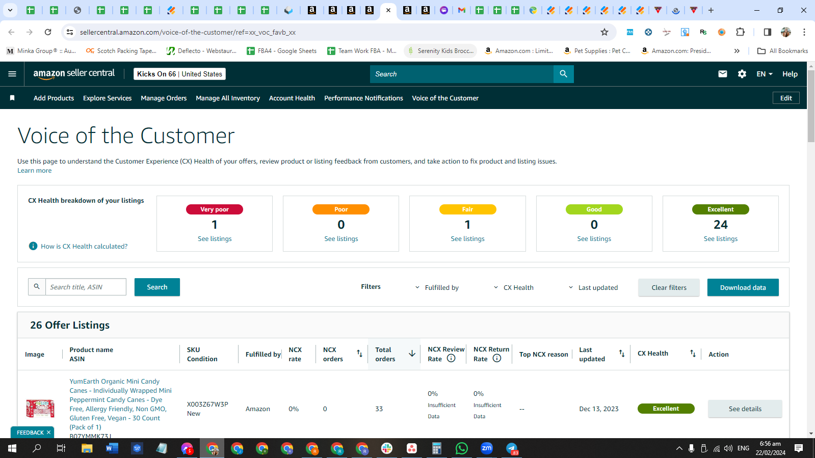Viewport: 815px width, 458px height.
Task: Click the bookmark icon in favorites bar
Action: pyautogui.click(x=12, y=98)
